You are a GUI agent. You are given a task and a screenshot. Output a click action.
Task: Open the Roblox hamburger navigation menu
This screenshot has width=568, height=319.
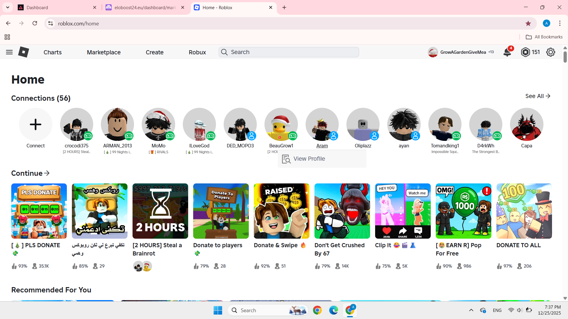pyautogui.click(x=9, y=52)
